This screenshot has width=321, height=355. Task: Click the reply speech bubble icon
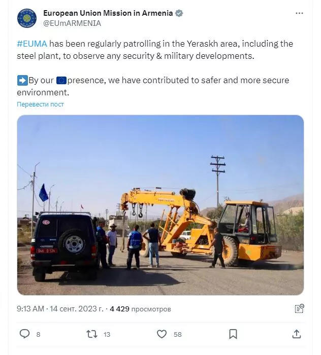[24, 334]
